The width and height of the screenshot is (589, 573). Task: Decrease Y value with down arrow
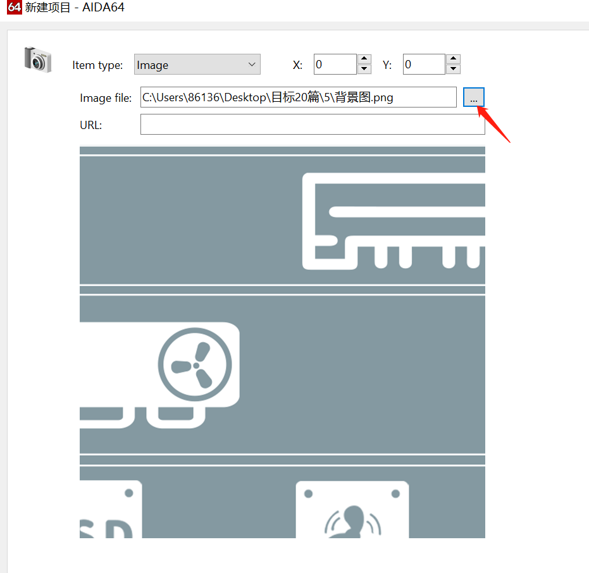pos(453,70)
